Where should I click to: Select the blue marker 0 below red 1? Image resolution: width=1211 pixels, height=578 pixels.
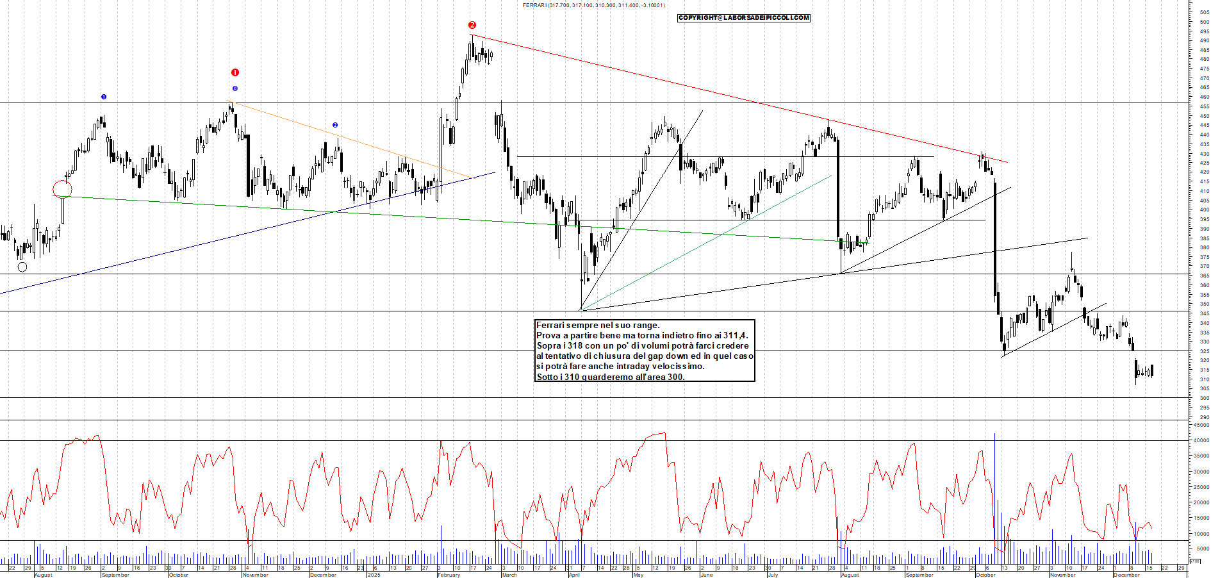235,88
